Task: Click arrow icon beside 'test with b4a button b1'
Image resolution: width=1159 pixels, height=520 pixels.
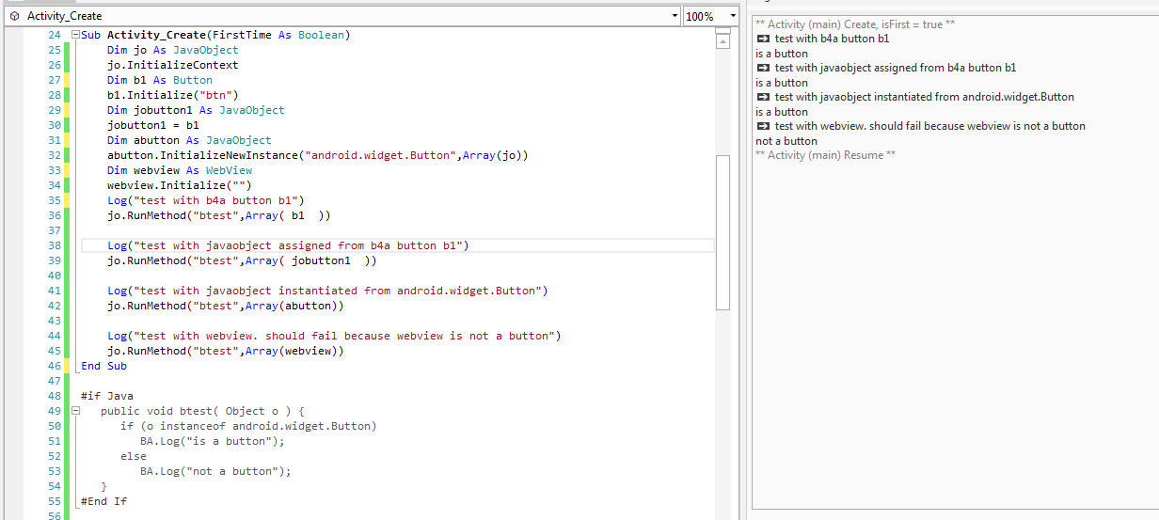Action: [763, 39]
